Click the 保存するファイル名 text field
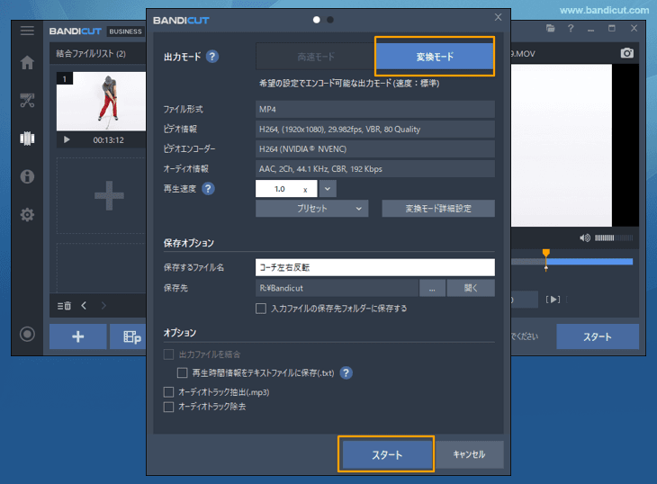Screen dimensions: 657x484 (375, 267)
